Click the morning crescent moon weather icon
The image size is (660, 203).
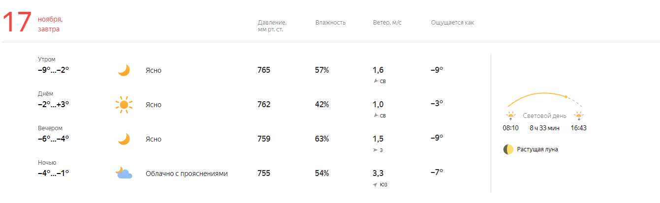tap(124, 70)
